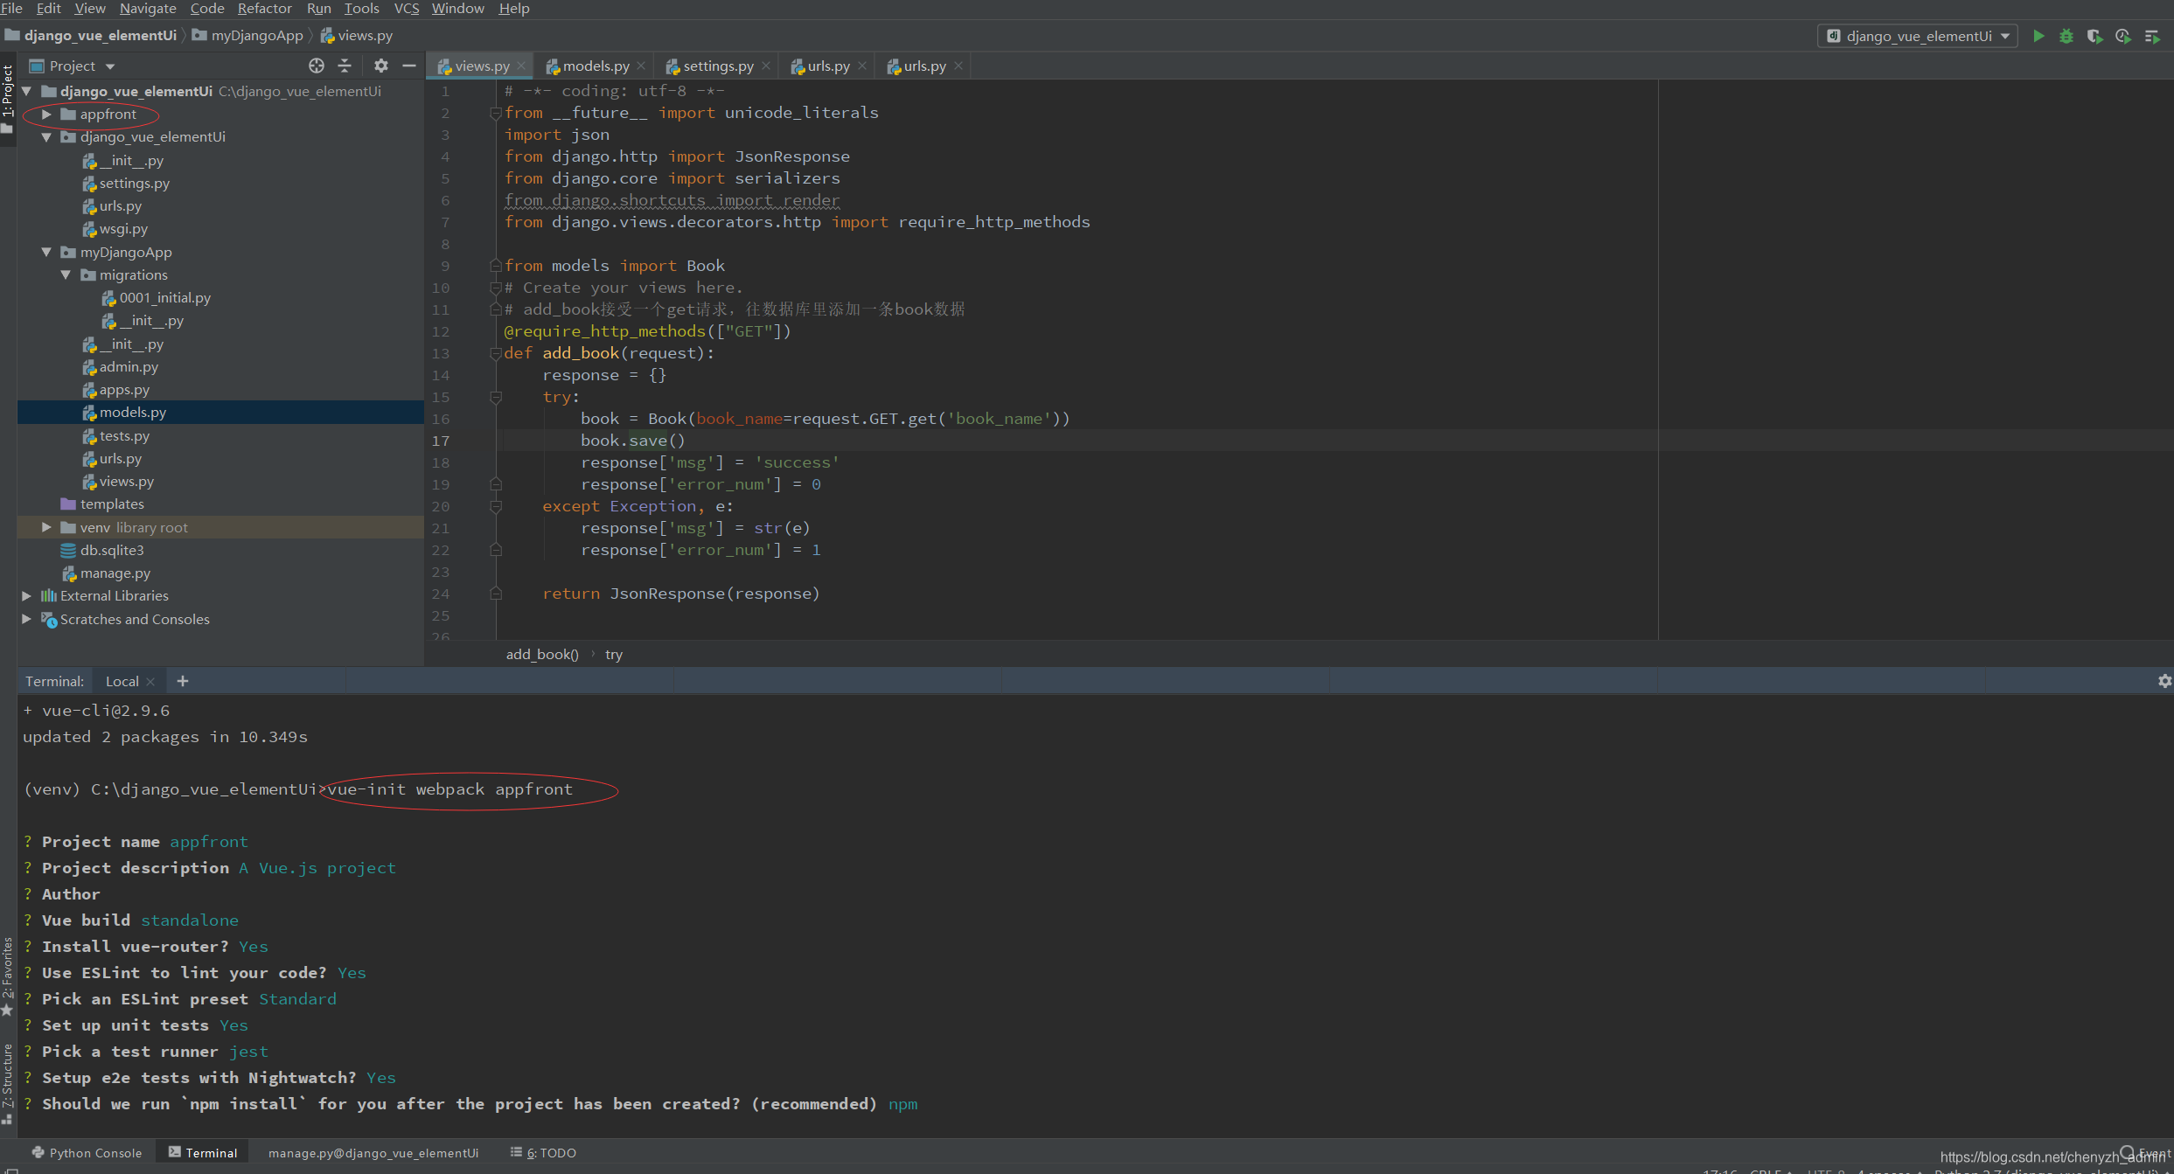Start debugging with the green bug icon
2174x1174 pixels.
pos(2066,36)
